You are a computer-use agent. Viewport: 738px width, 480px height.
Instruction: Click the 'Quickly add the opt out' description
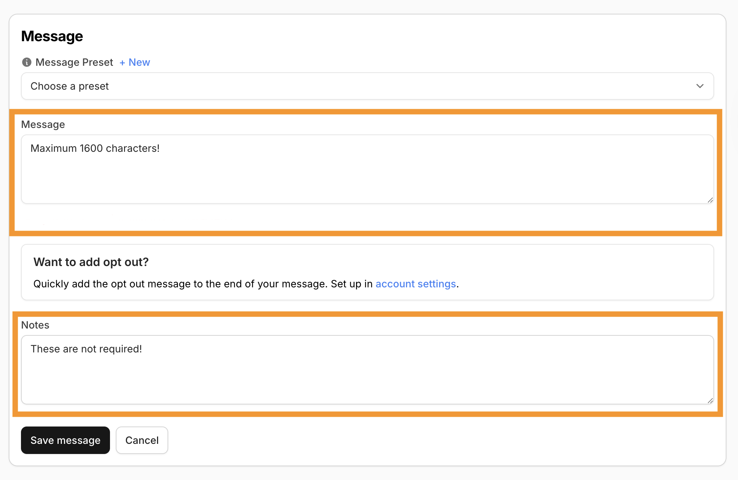tap(203, 284)
